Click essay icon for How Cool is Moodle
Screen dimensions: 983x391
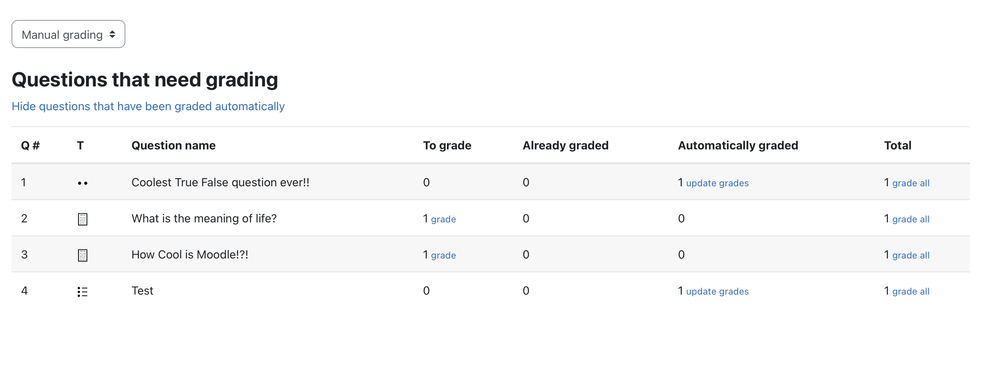point(83,255)
